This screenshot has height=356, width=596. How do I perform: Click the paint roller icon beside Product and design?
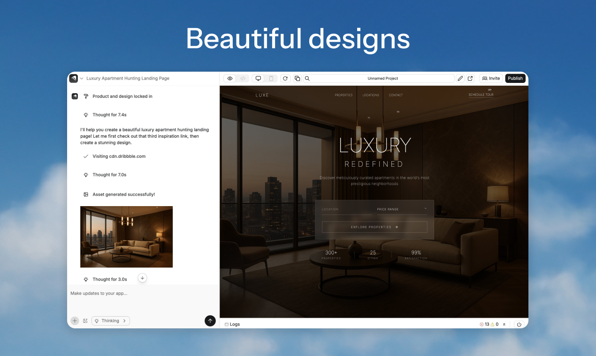pos(86,96)
